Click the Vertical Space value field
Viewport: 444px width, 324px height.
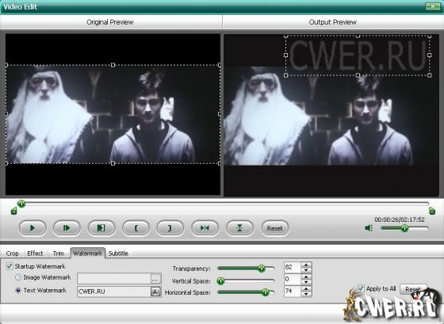[x=292, y=280]
